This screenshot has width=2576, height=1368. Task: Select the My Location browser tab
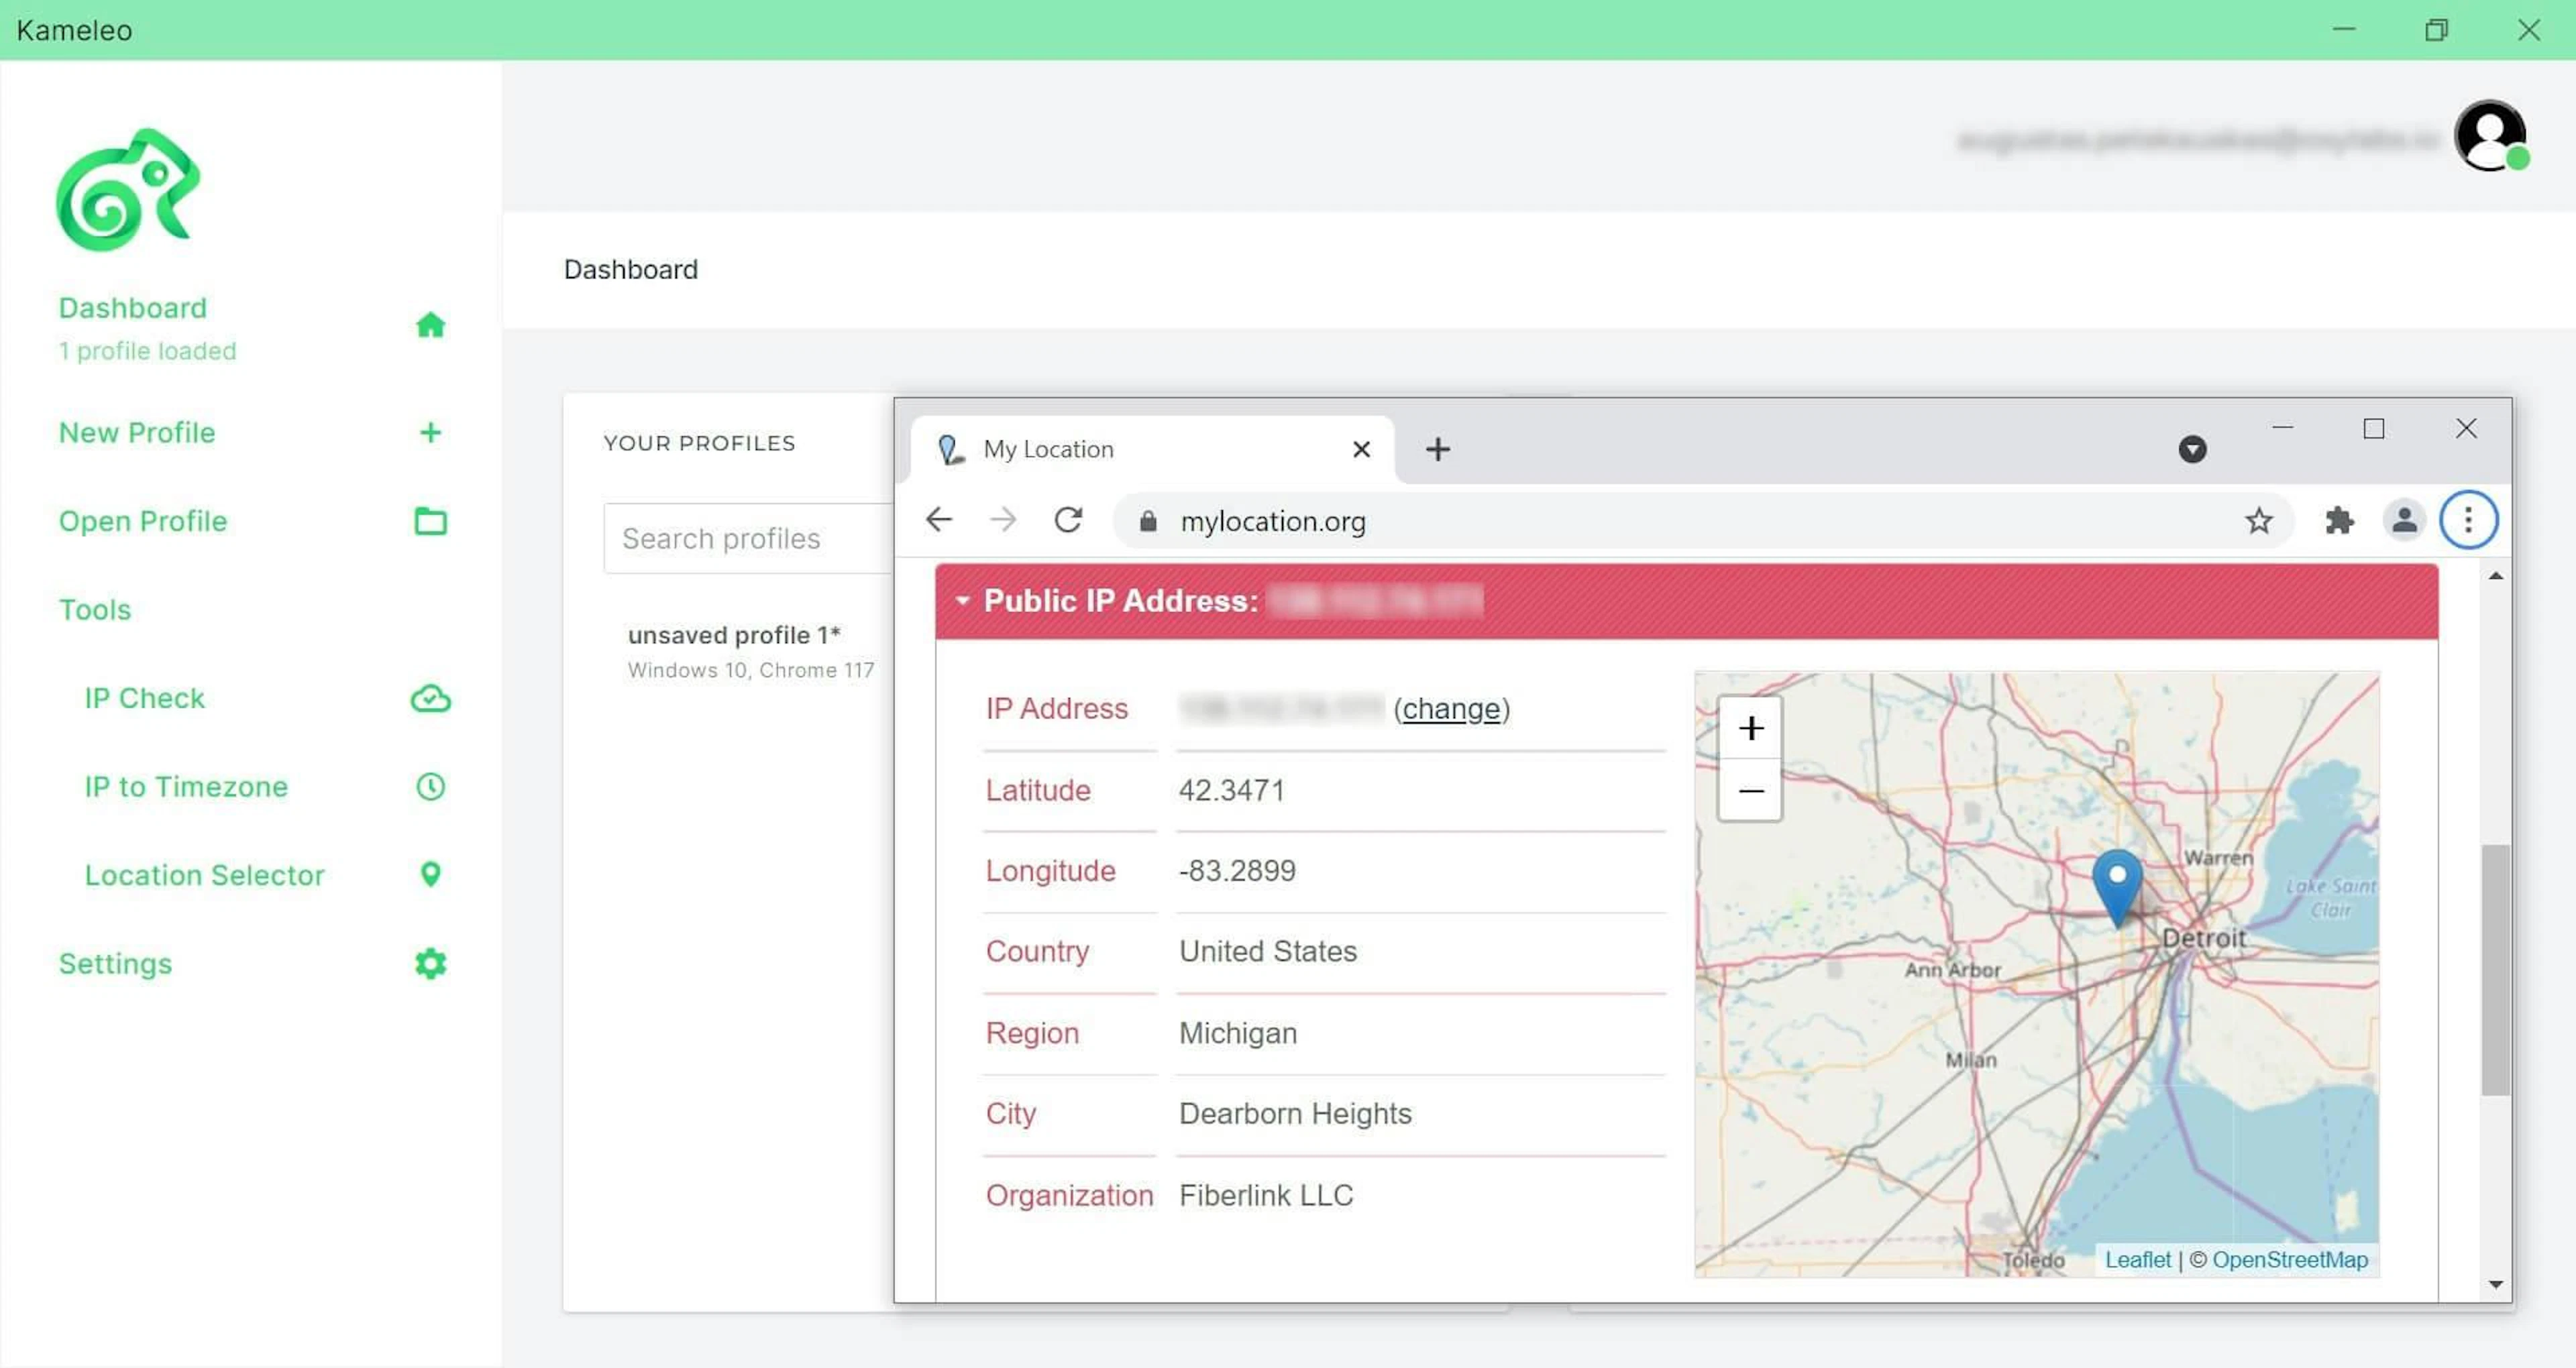[x=1152, y=449]
